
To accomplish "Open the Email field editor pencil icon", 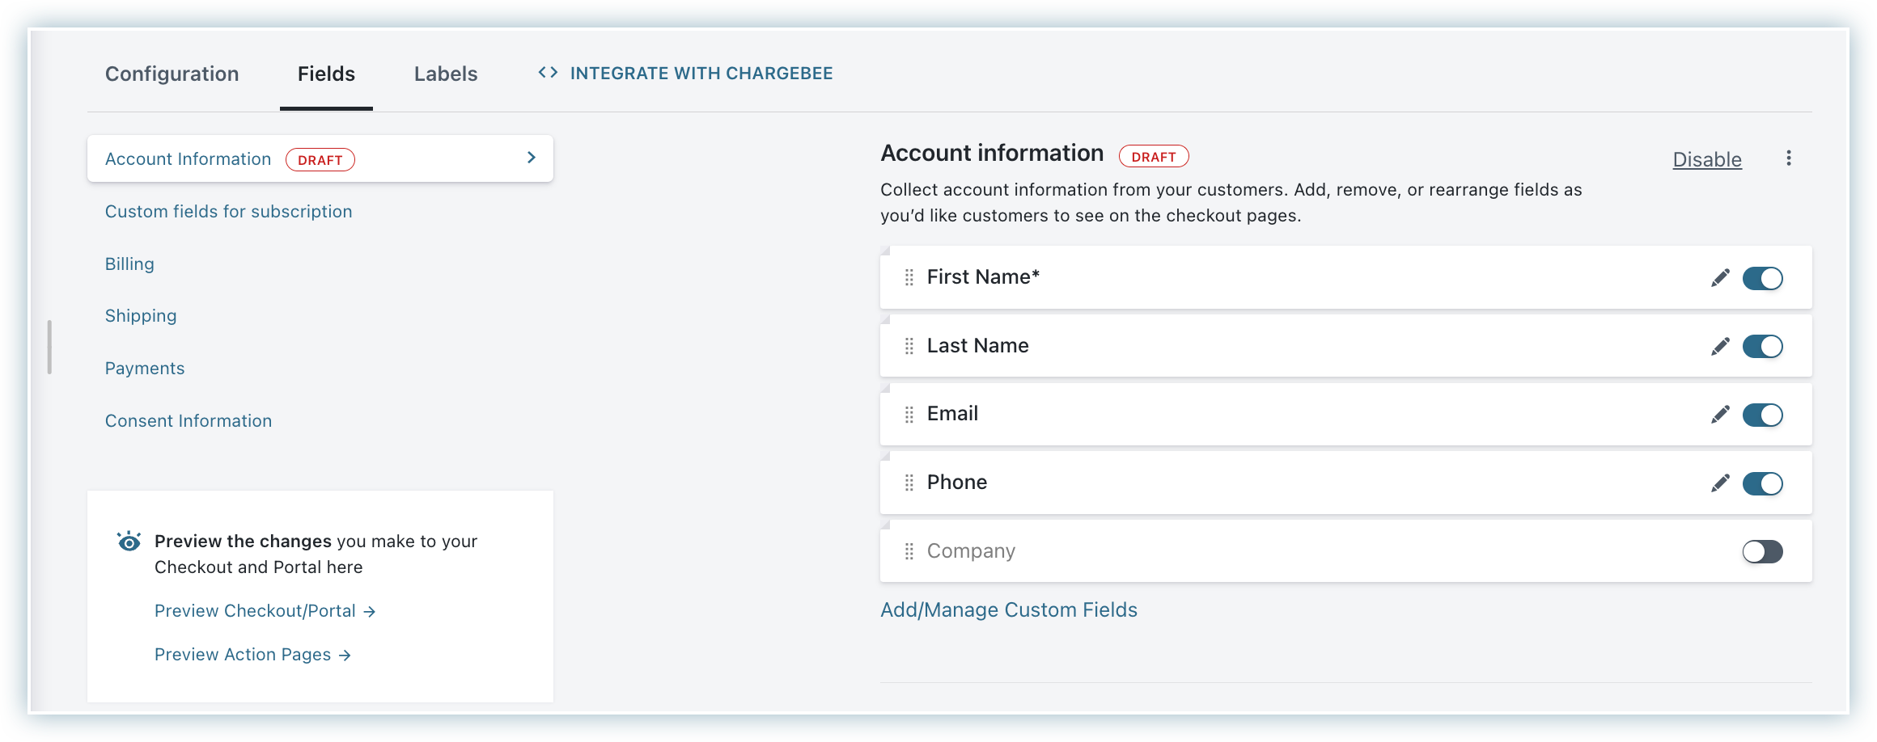I will point(1720,415).
